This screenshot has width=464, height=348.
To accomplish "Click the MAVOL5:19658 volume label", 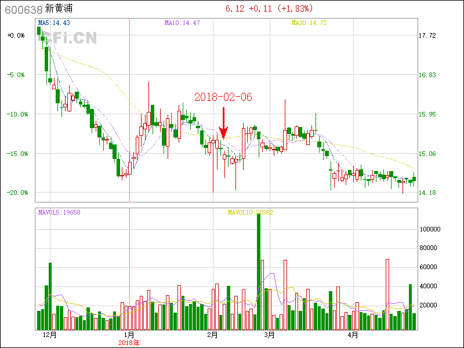I will [59, 212].
